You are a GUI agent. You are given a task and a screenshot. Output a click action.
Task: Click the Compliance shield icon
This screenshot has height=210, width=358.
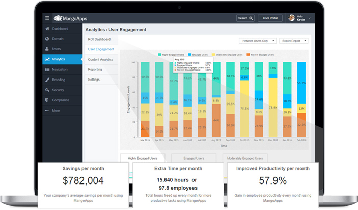click(47, 100)
